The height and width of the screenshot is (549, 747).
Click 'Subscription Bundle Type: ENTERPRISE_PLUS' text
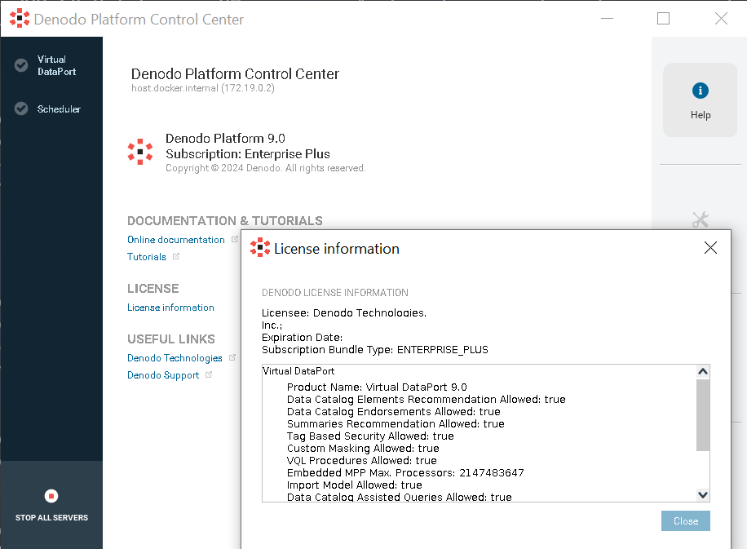[x=375, y=350]
